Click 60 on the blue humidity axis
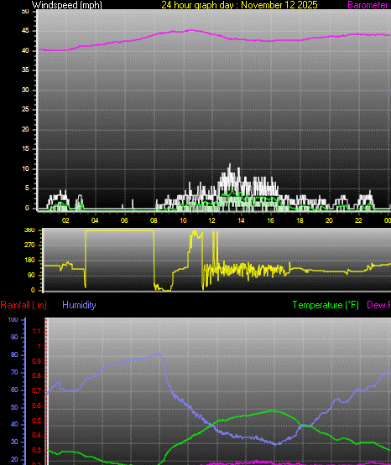 (x=14, y=390)
